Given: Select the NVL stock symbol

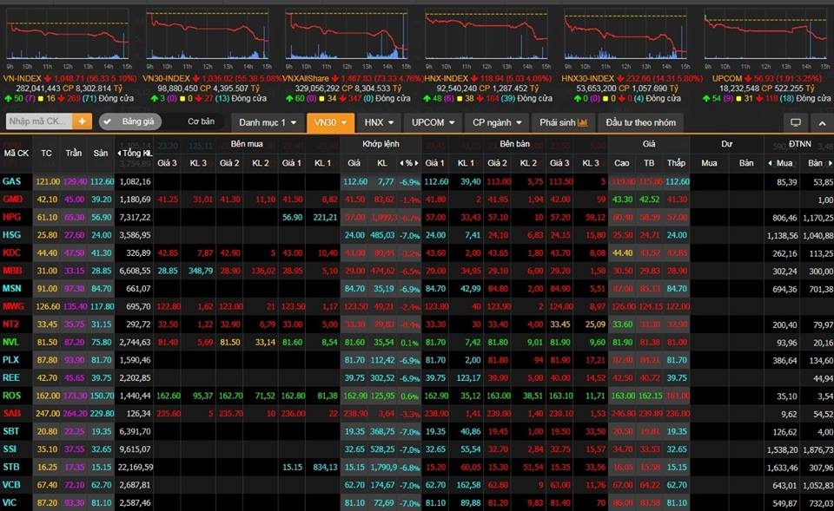Looking at the screenshot, I should (11, 342).
